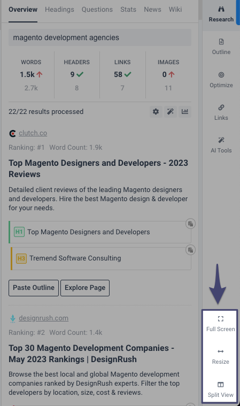Open settings gear for processed results
This screenshot has height=406, width=240.
[x=156, y=112]
